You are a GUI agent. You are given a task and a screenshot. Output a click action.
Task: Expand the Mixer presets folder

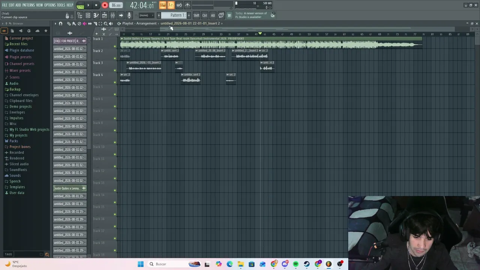pyautogui.click(x=20, y=70)
